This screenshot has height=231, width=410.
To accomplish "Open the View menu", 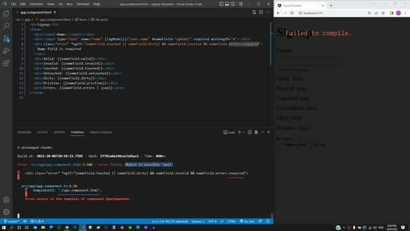I will tap(51, 4).
